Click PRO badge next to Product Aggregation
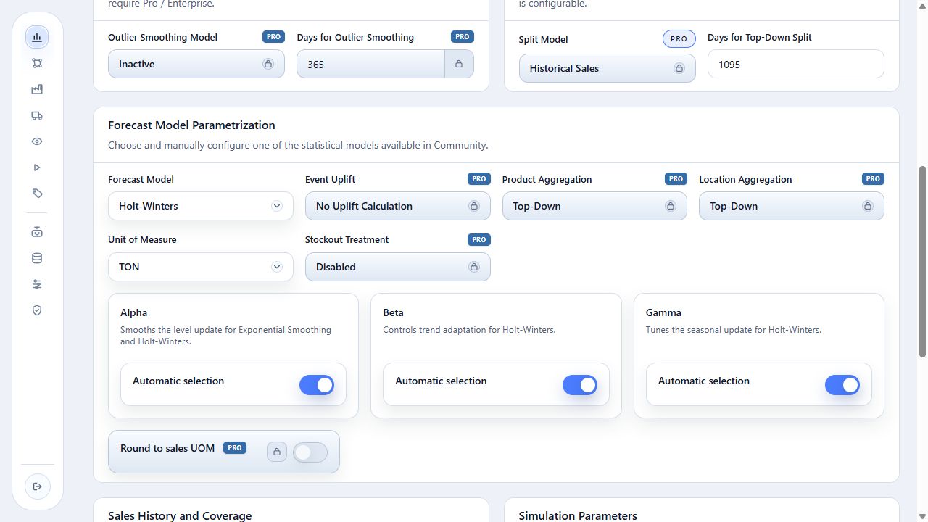928x522 pixels. (x=676, y=178)
